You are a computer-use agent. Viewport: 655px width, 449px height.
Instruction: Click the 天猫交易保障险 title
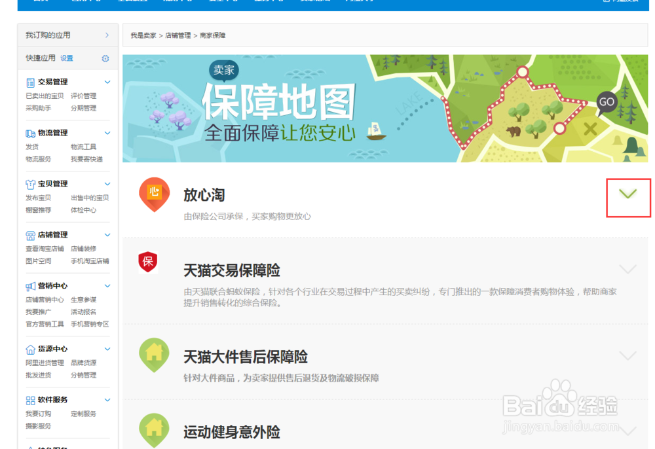232,270
